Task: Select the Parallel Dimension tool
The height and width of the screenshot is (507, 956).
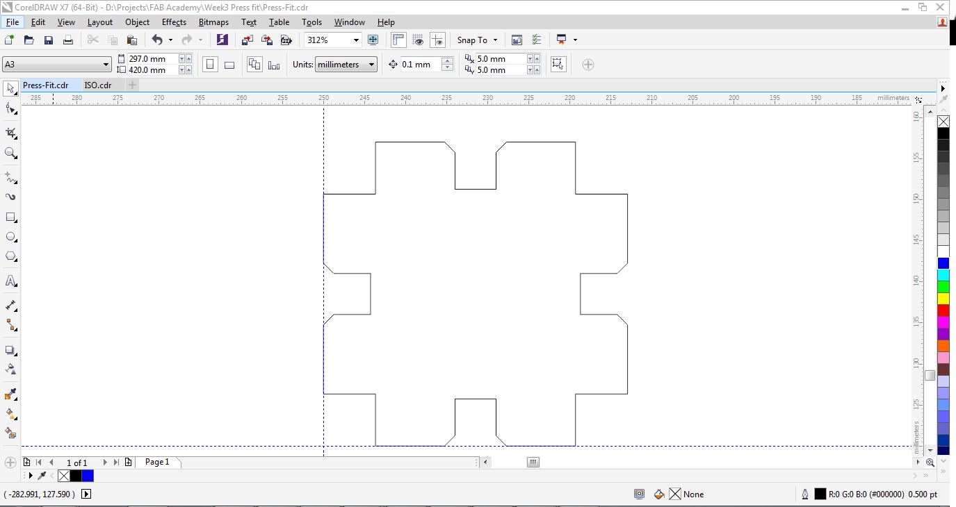Action: tap(11, 306)
